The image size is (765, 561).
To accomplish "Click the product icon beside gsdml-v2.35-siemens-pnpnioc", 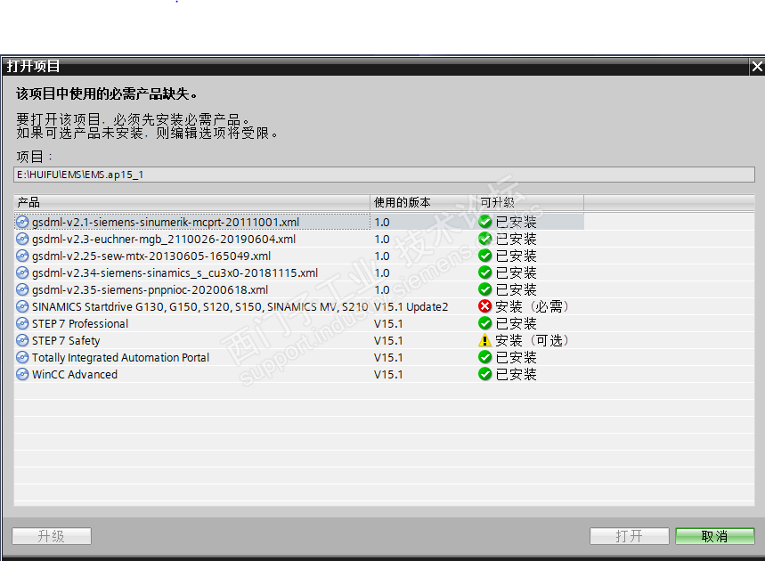I will click(x=22, y=289).
